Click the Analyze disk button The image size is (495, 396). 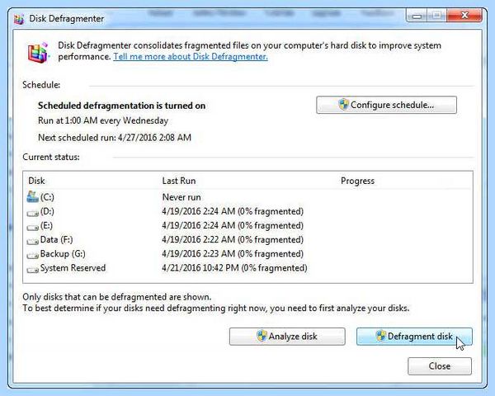pos(287,337)
